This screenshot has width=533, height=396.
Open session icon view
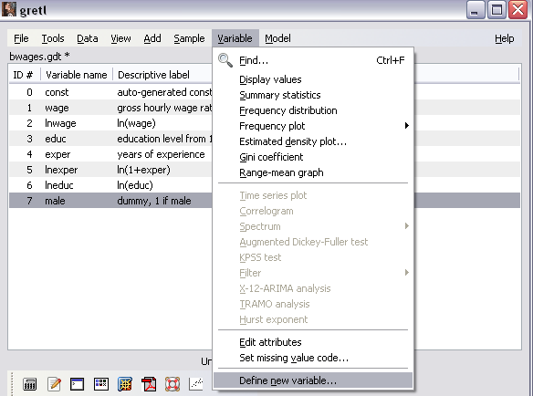click(101, 384)
